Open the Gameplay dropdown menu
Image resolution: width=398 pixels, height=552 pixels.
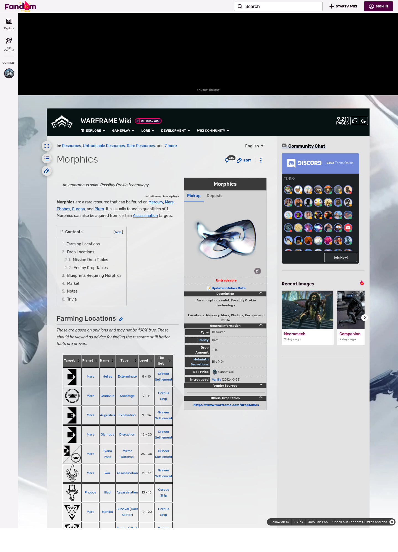click(123, 131)
